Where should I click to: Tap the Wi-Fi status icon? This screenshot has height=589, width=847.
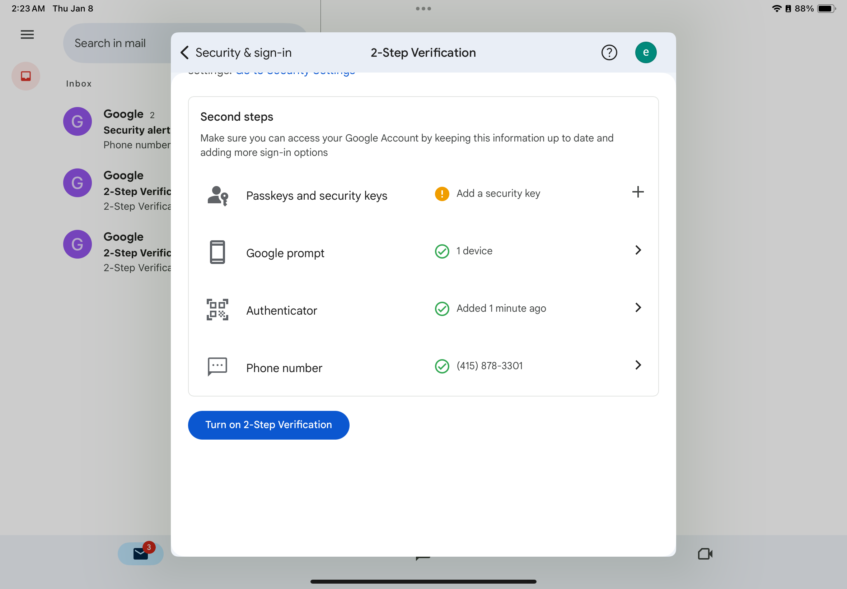click(777, 9)
